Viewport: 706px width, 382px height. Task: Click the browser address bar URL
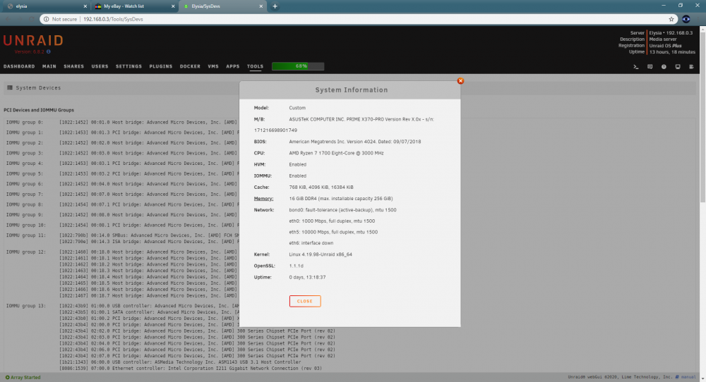click(113, 19)
